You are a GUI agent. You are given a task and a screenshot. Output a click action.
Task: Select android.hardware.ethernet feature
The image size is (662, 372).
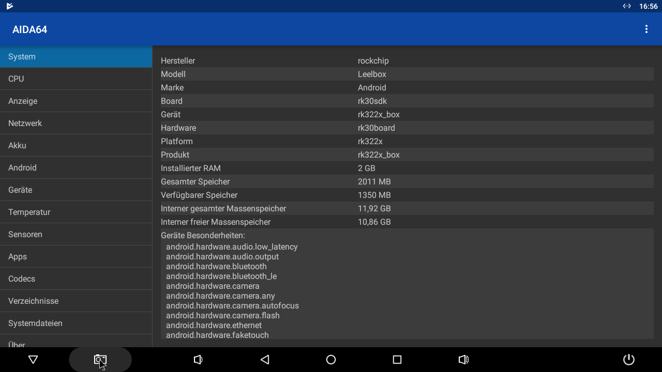point(214,326)
